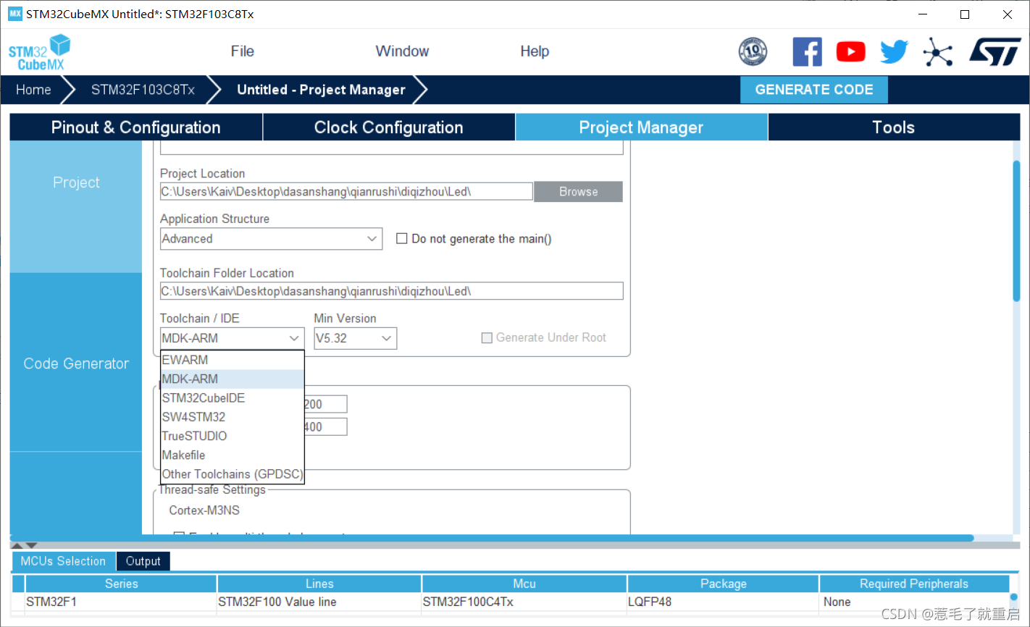Viewport: 1030px width, 627px height.
Task: Click the Toolchain Folder Location field
Action: click(391, 291)
